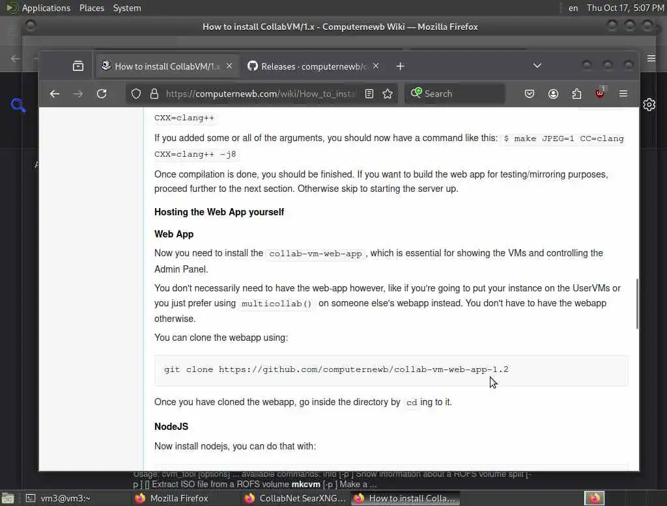
Task: Open the Applications menu
Action: (x=46, y=8)
